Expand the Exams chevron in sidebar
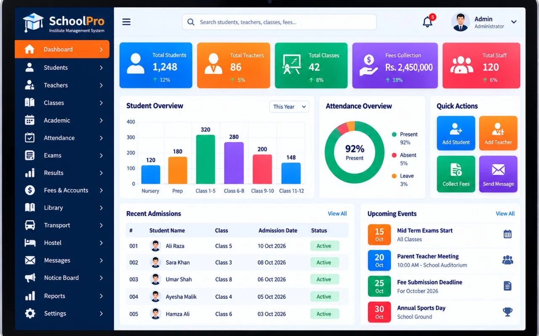Screen dimensions: 539x336 [101, 155]
